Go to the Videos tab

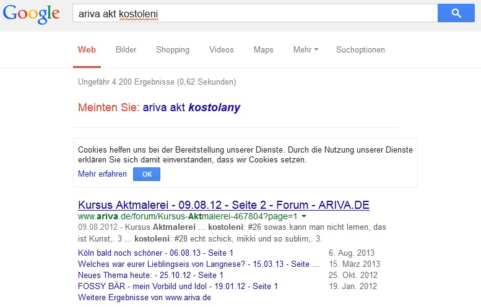coord(222,49)
